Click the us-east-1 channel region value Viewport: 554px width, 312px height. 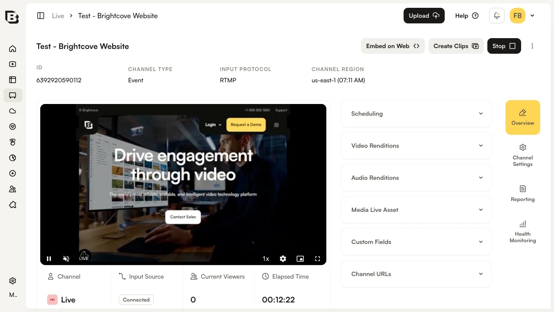(x=338, y=80)
